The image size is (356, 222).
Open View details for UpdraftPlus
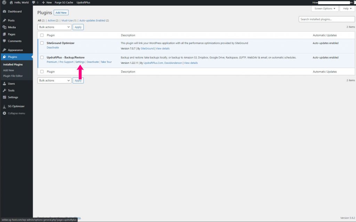191,63
